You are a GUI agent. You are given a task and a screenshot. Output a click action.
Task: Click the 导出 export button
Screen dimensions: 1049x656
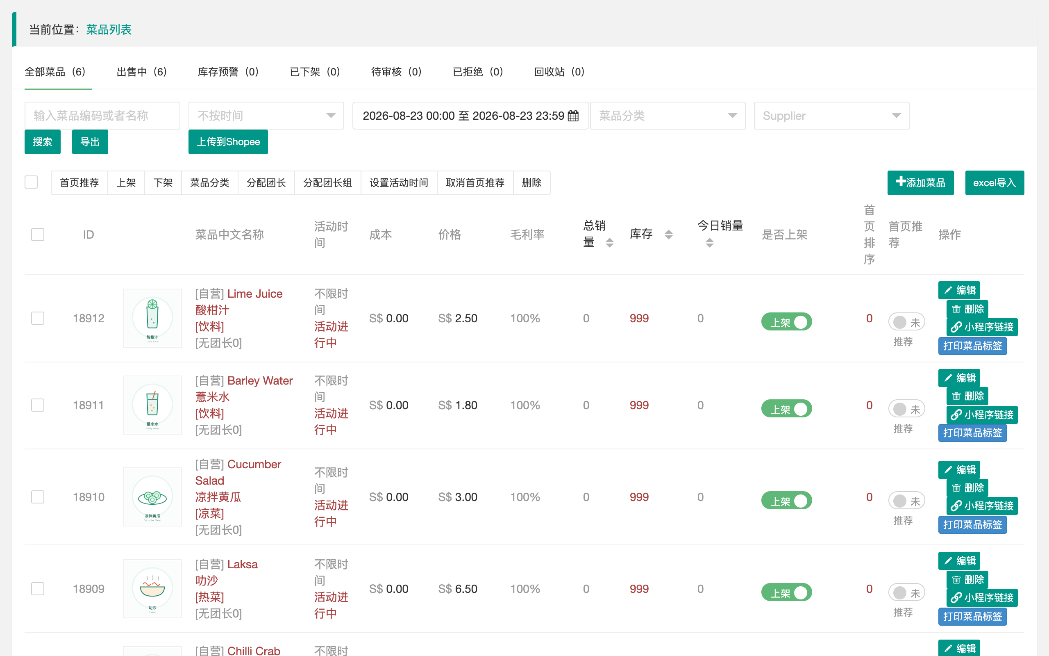(x=90, y=142)
